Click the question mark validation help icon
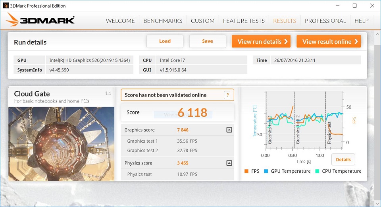This screenshot has height=207, width=381. [x=227, y=95]
